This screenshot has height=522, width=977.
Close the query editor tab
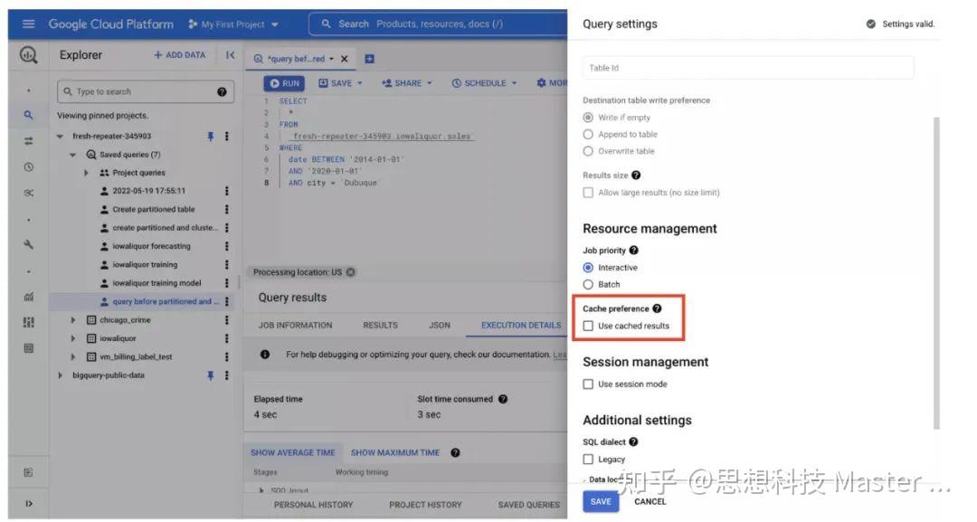(344, 59)
